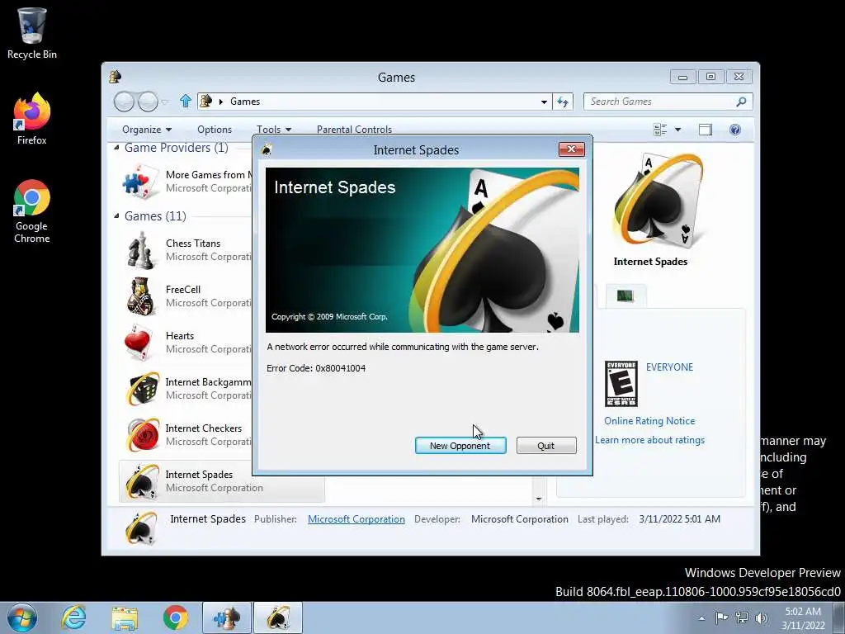Open the Windows Start button
Viewport: 845px width, 634px height.
[x=22, y=617]
